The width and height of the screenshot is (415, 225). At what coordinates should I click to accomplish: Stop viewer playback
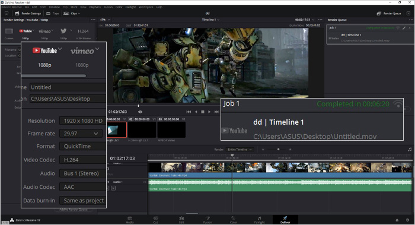tap(203, 112)
